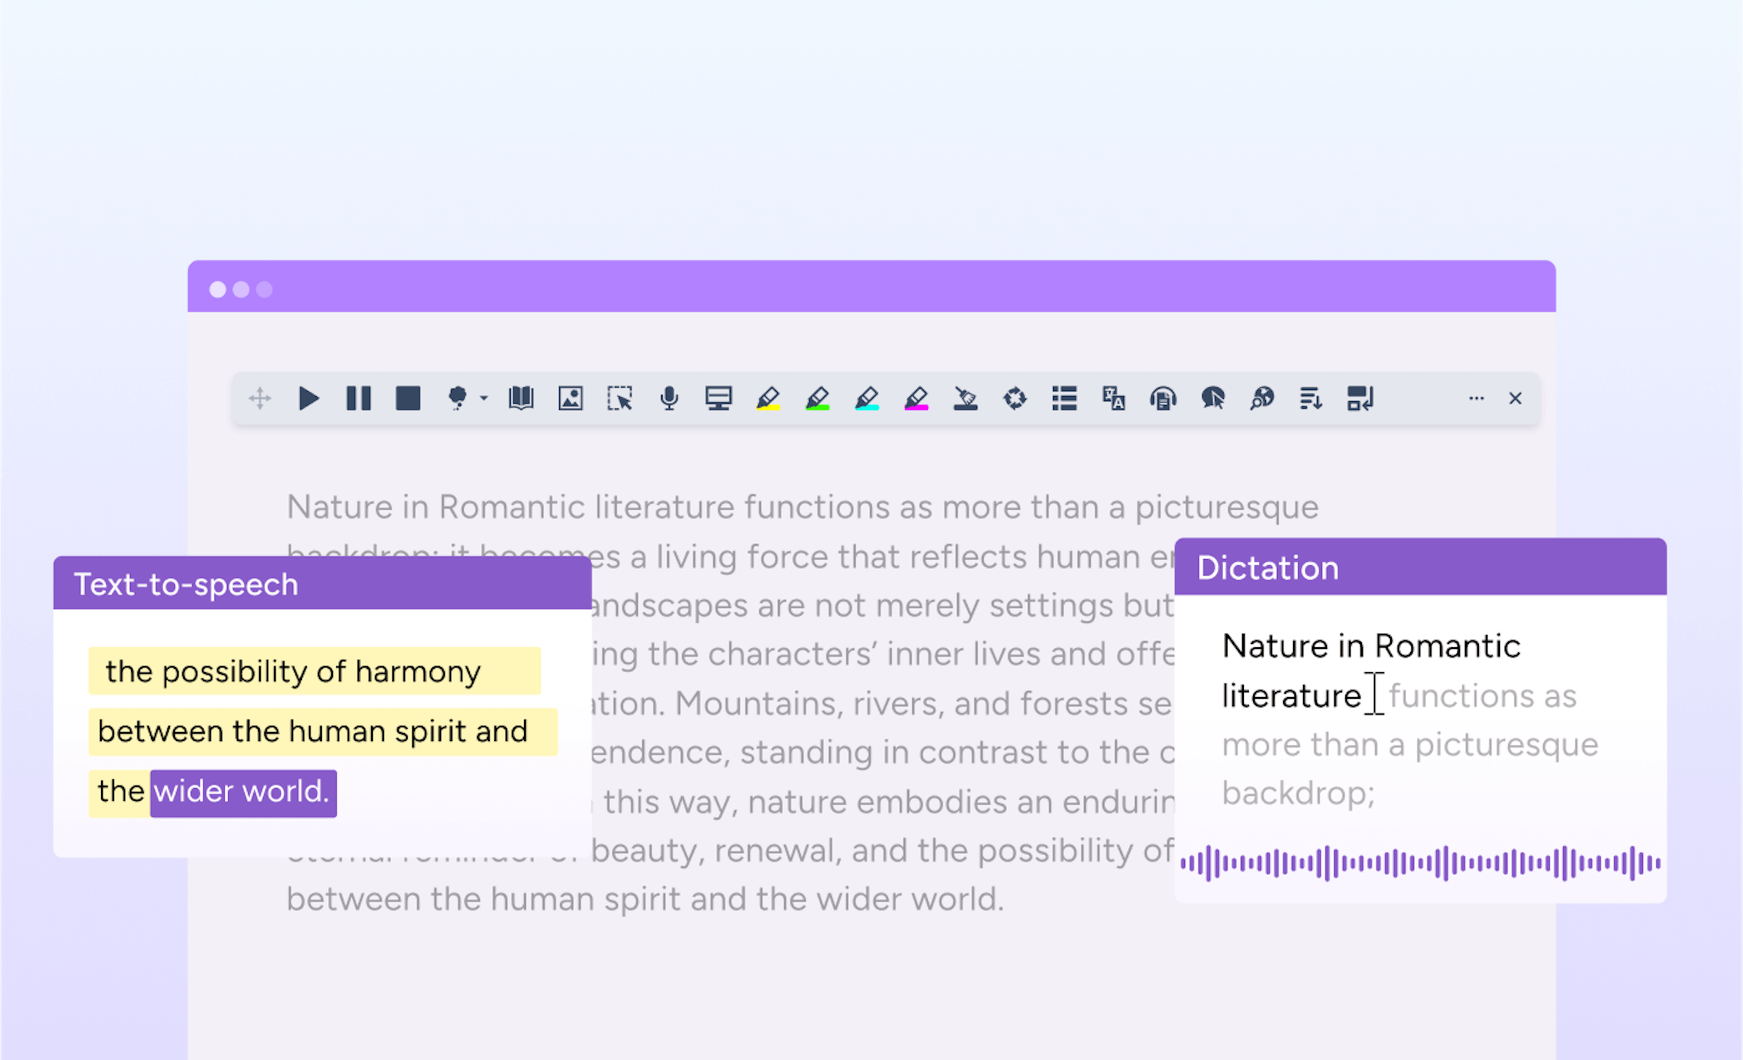1743x1060 pixels.
Task: Enable the green highlighter
Action: click(x=818, y=399)
